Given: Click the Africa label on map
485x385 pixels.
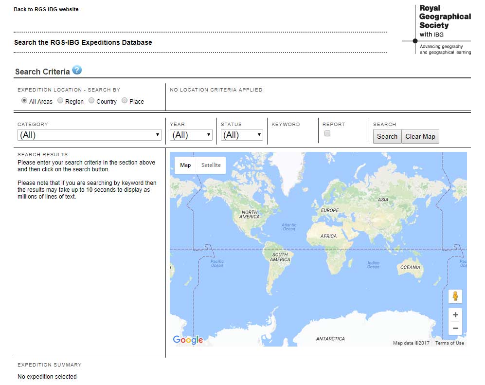Looking at the screenshot, I should click(328, 236).
